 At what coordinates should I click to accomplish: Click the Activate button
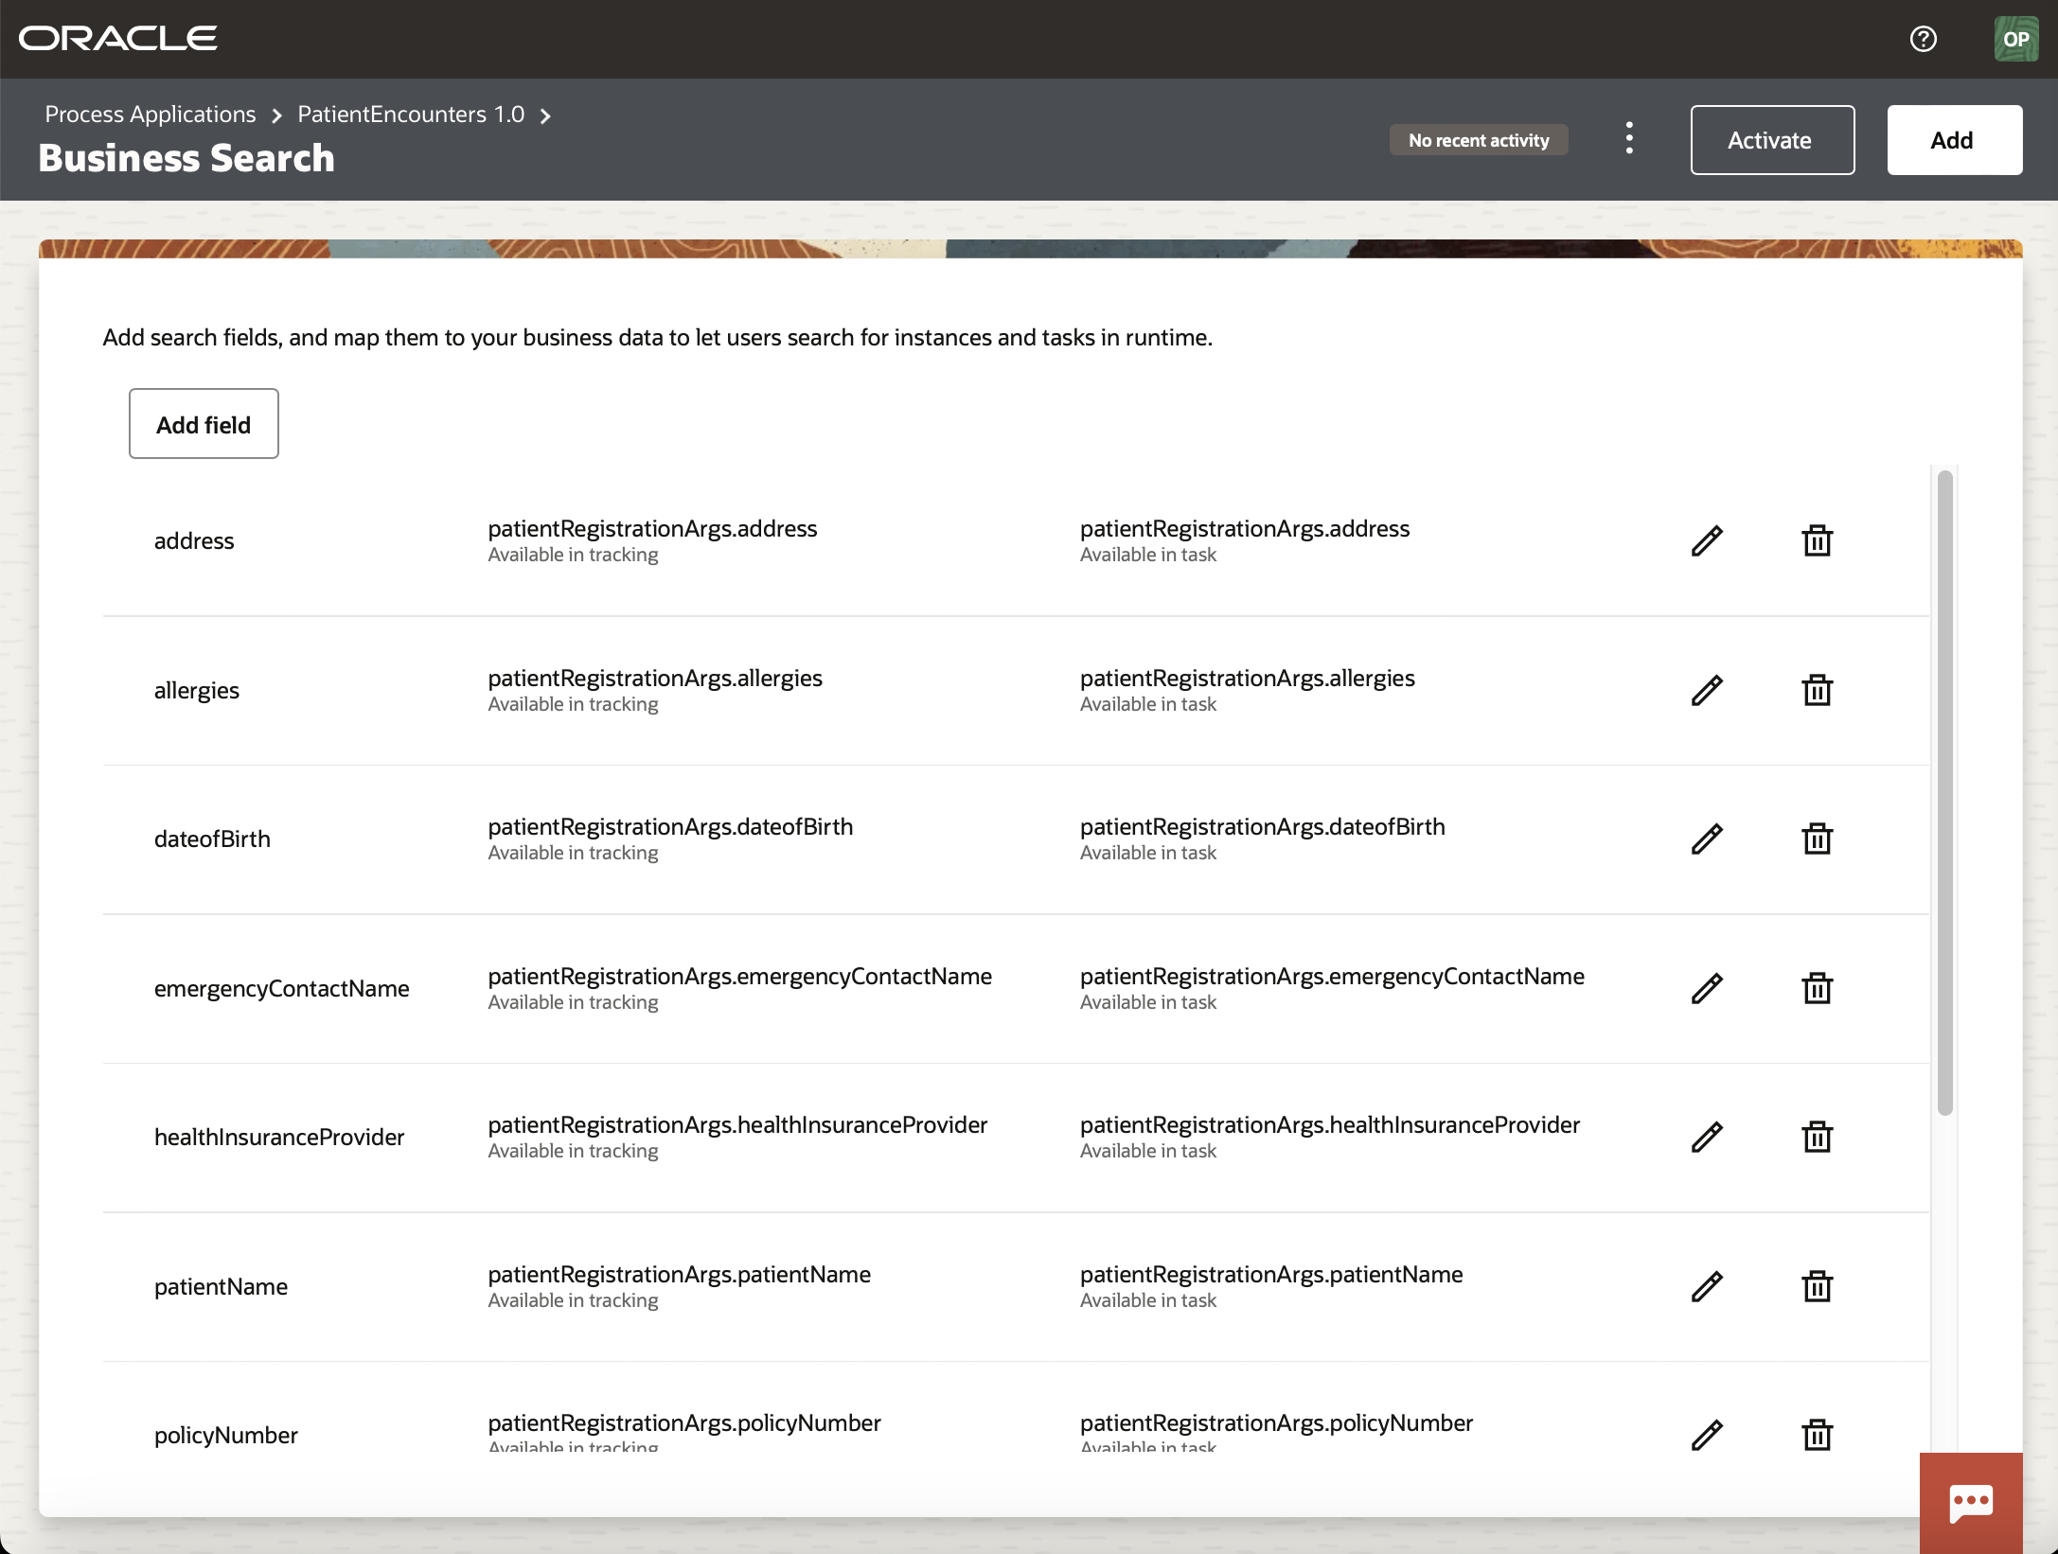1771,139
